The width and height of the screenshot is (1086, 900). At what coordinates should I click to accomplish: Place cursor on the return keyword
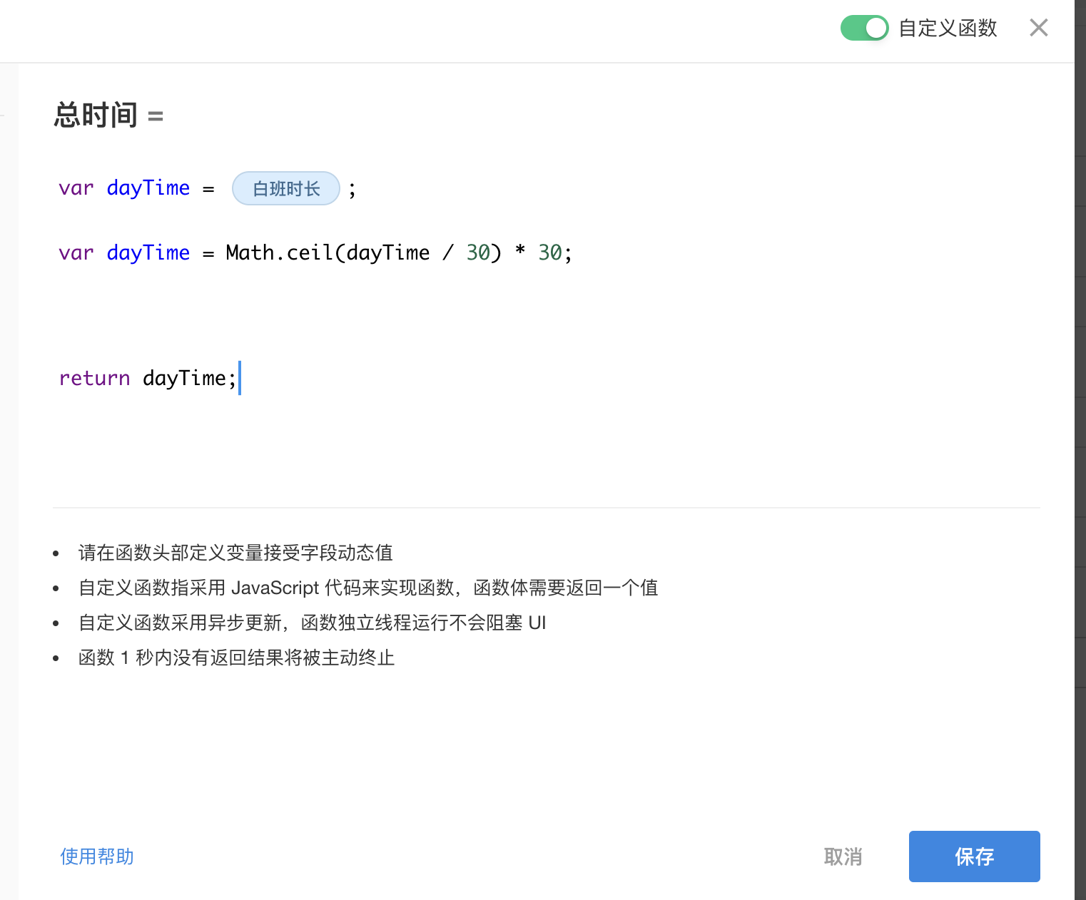(94, 378)
